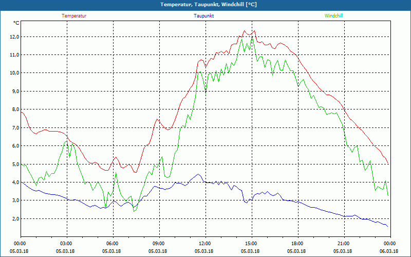
Task: Click the 09:00 time label
Action: 159,244
